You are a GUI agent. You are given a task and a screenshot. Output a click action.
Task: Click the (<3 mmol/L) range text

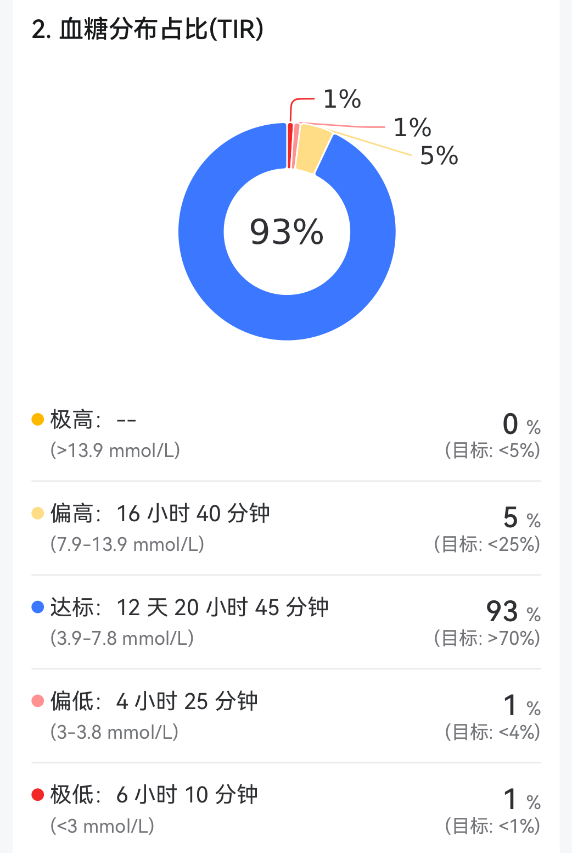point(103,826)
